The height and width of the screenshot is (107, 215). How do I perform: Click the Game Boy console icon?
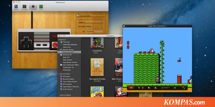click(x=61, y=42)
